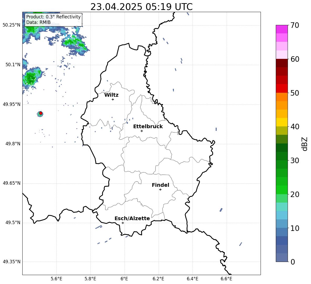Click the cross marker below Esch/Alzette
Image resolution: width=311 pixels, height=284 pixels.
tap(123, 223)
